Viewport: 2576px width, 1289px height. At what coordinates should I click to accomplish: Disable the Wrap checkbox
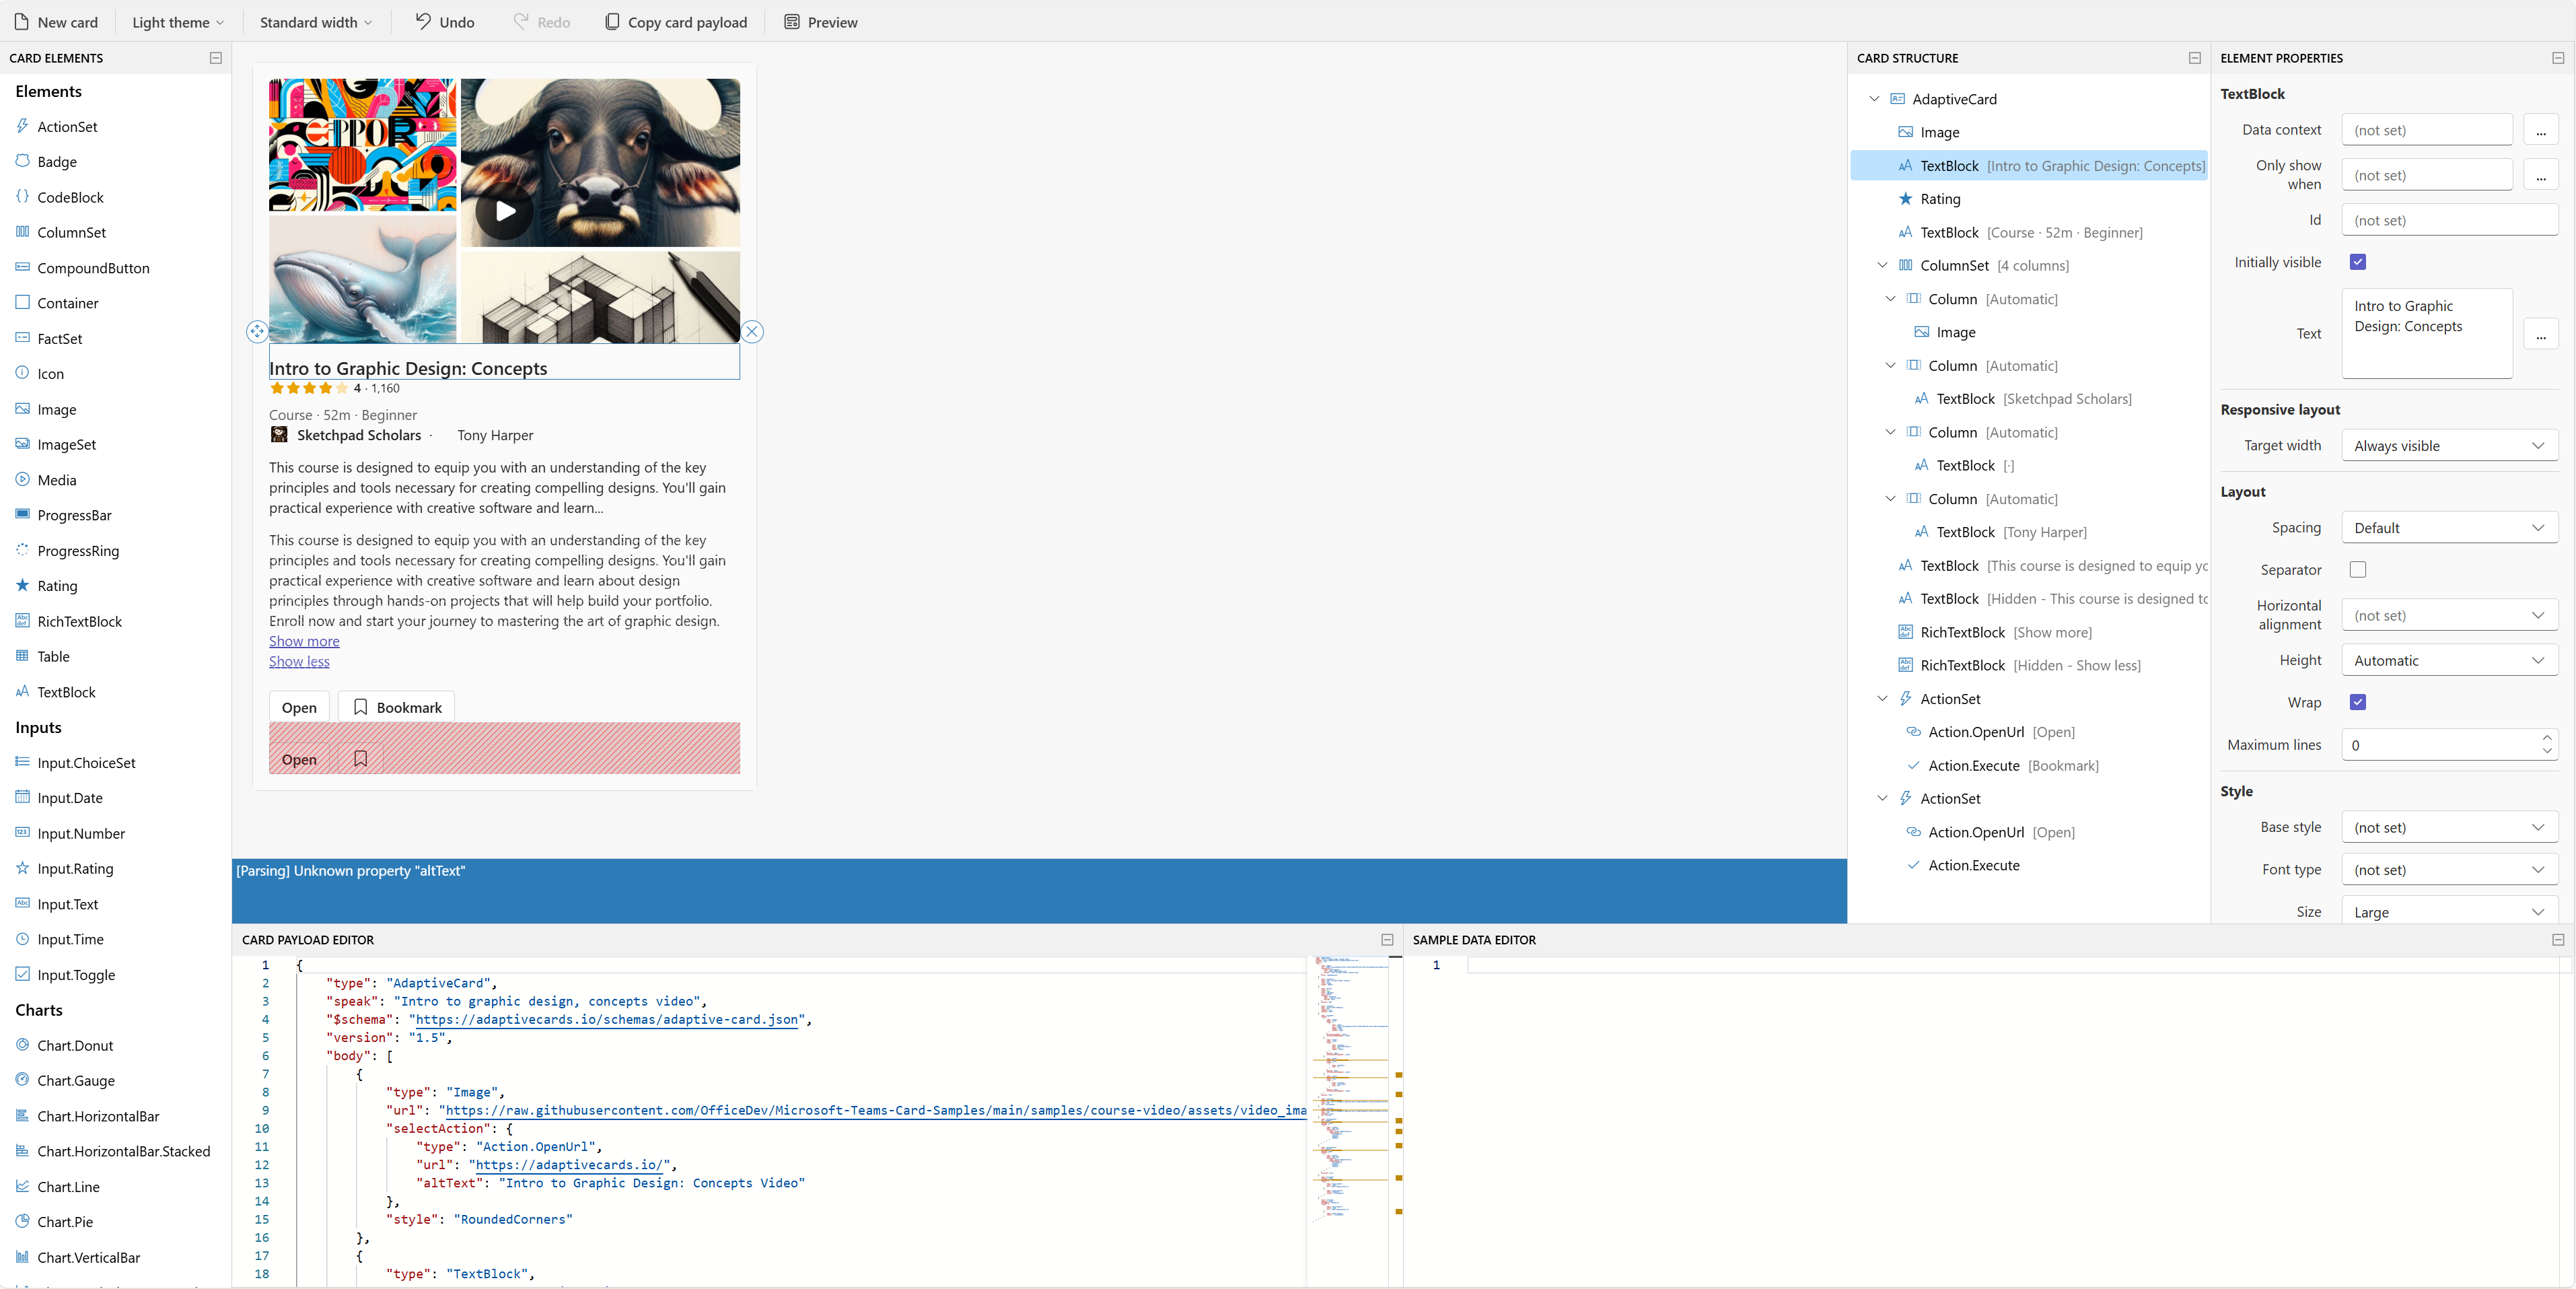[2359, 702]
